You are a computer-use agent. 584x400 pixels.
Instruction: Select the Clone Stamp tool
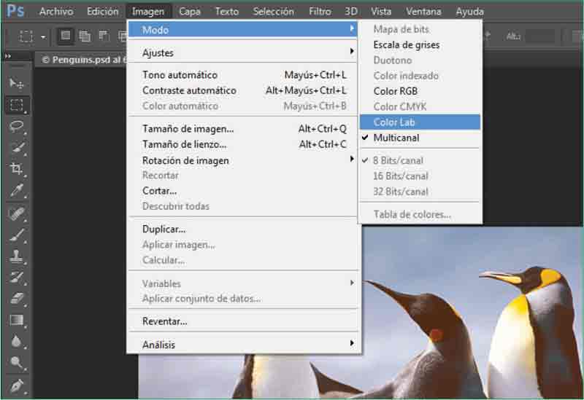[17, 256]
